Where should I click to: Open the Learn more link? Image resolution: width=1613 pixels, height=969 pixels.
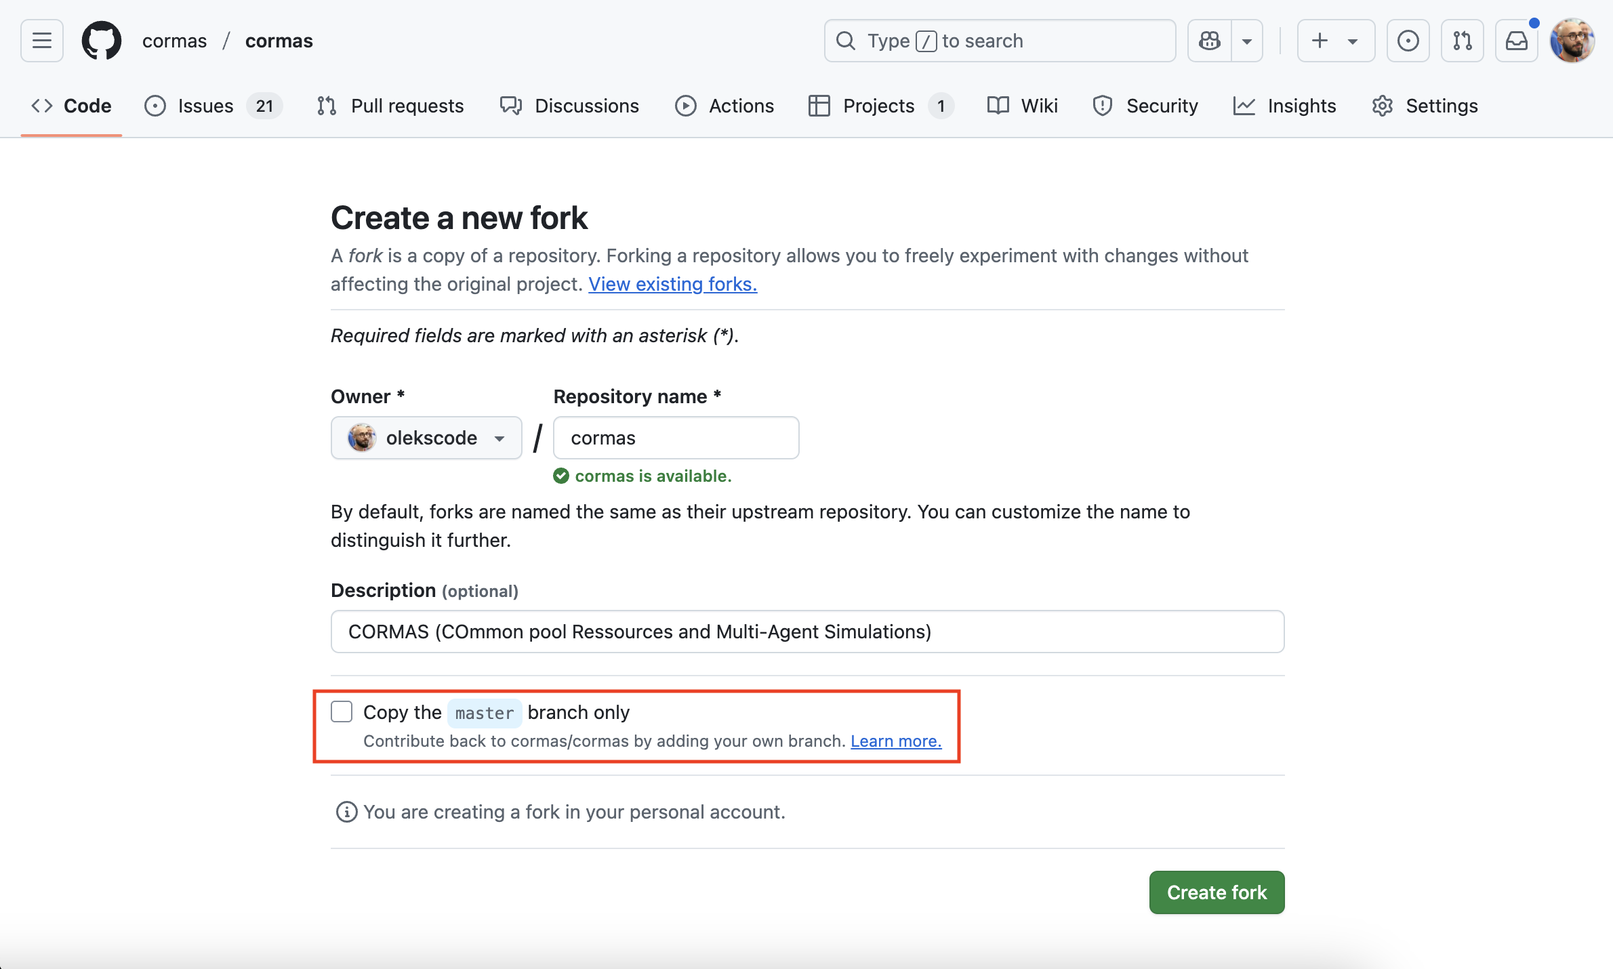[896, 741]
